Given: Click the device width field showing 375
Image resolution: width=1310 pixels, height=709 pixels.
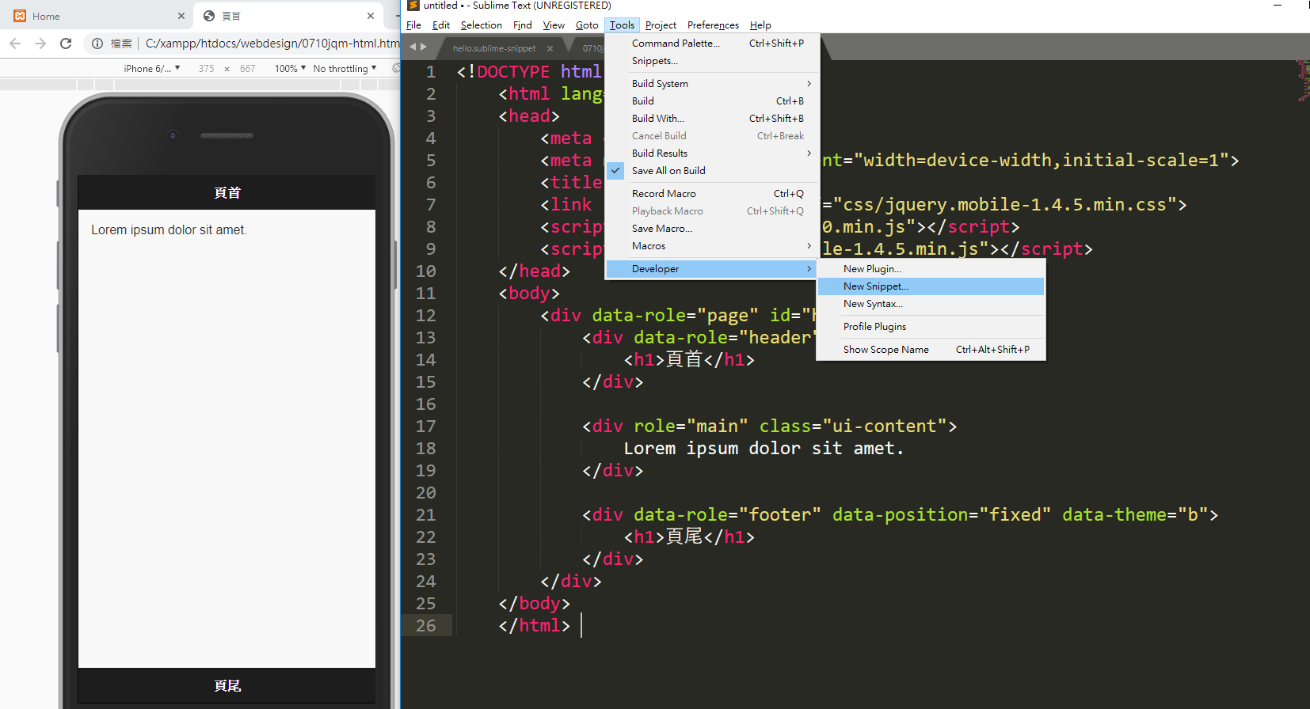Looking at the screenshot, I should pos(206,69).
